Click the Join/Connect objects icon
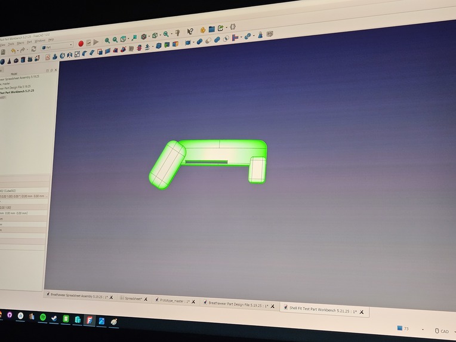The height and width of the screenshot is (342, 456). tap(235, 38)
